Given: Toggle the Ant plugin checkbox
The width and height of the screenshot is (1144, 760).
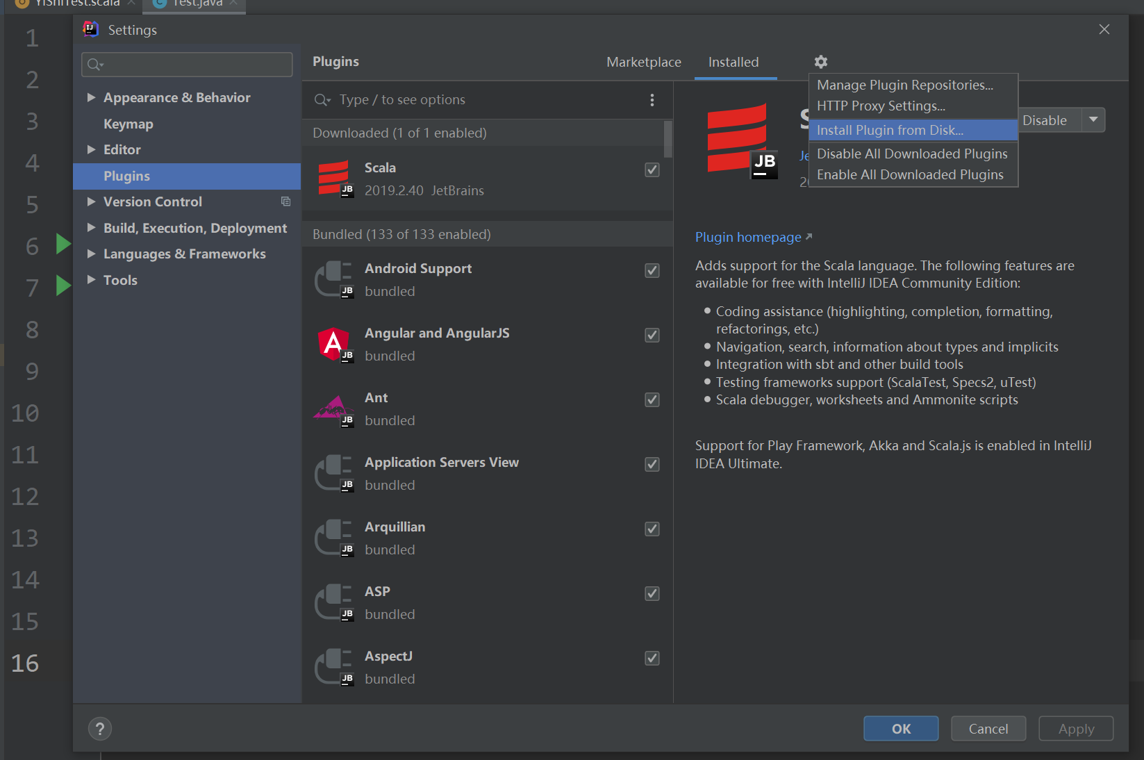Looking at the screenshot, I should click(652, 399).
